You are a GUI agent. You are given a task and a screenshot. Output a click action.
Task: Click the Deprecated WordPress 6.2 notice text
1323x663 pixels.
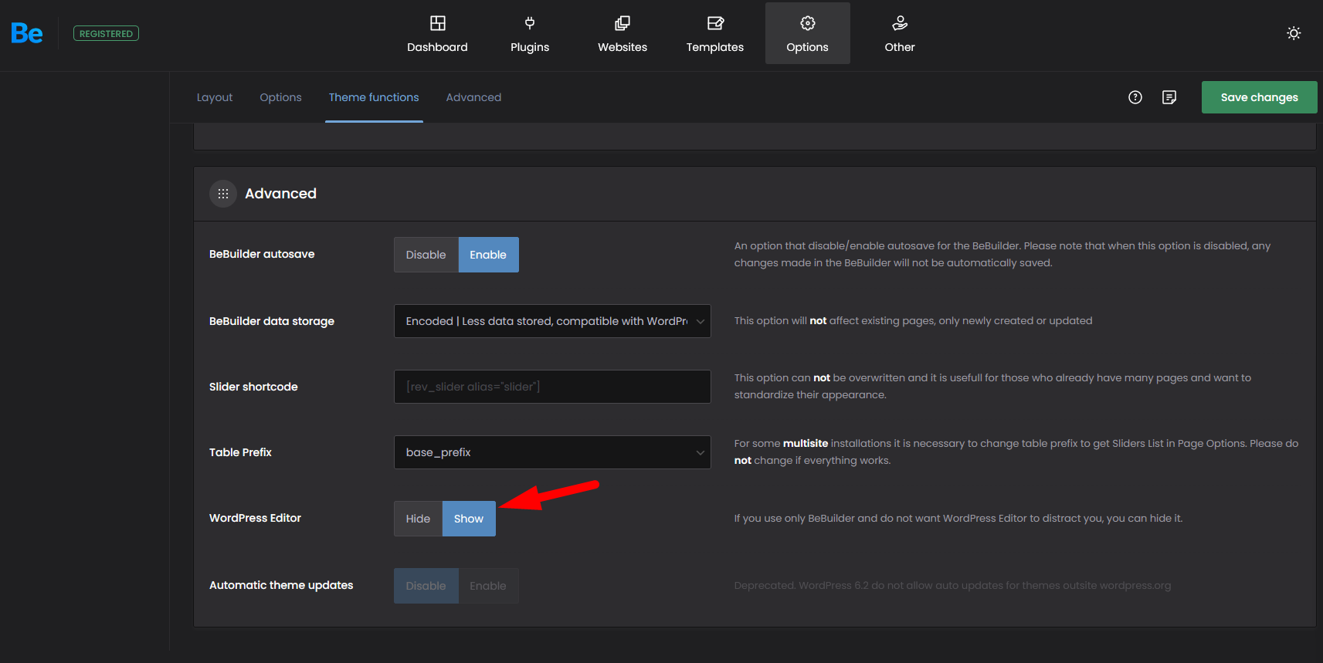coord(952,586)
